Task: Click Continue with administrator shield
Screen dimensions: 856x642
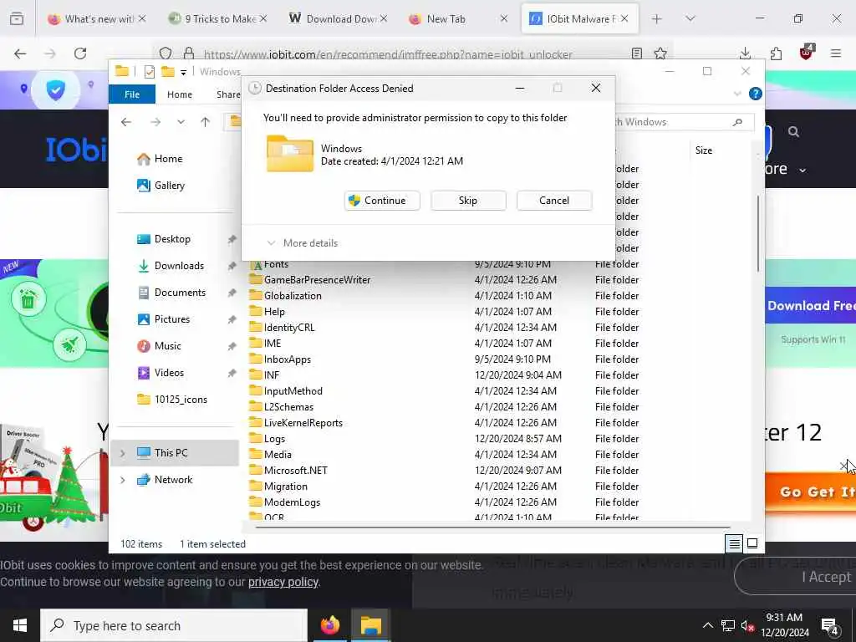Action: coord(382,201)
